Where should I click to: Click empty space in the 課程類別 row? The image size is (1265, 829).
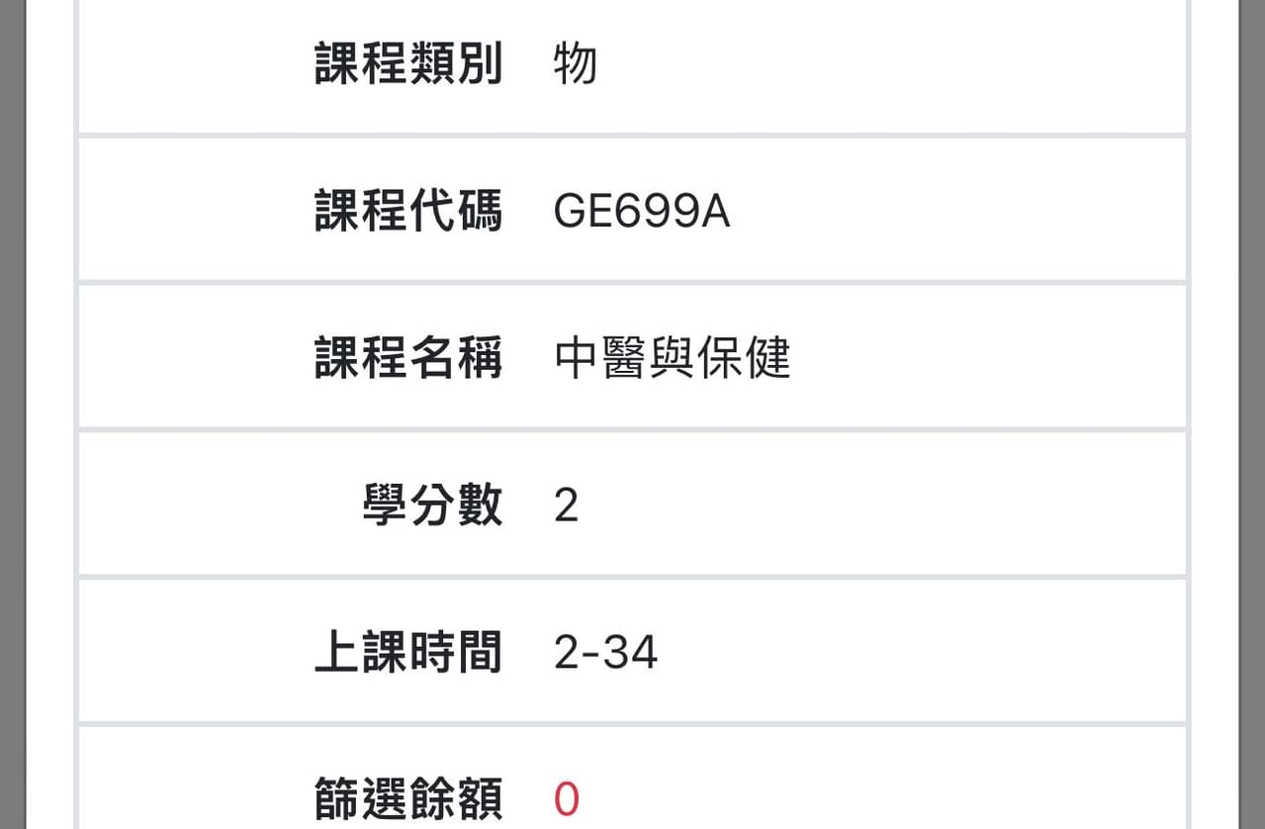(890, 65)
